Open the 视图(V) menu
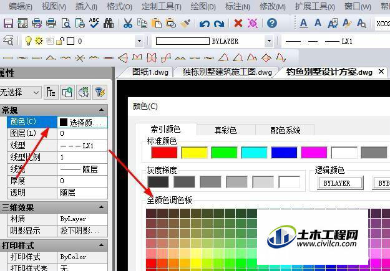This screenshot has width=390, height=271. (x=54, y=6)
